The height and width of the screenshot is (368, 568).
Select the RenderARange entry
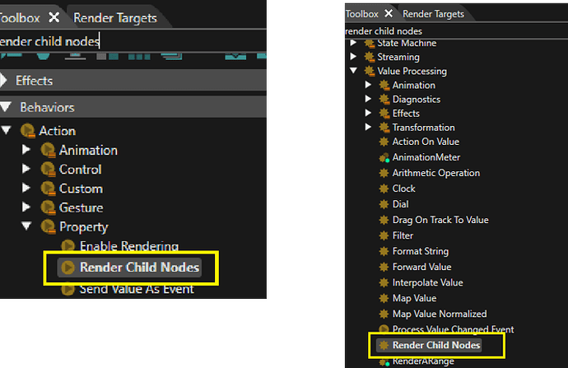point(423,361)
